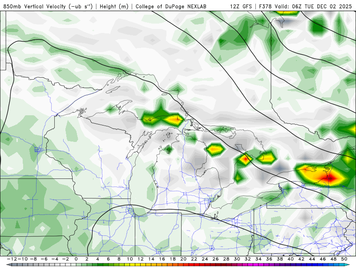Click the "-6" color scale label
This screenshot has height=267, width=356.
(x=44, y=259)
